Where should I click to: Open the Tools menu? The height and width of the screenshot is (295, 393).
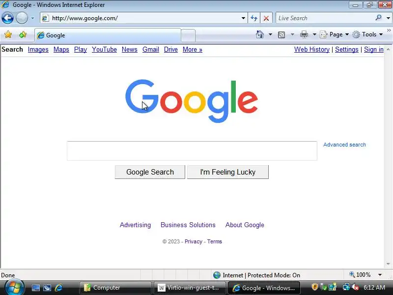click(x=367, y=34)
